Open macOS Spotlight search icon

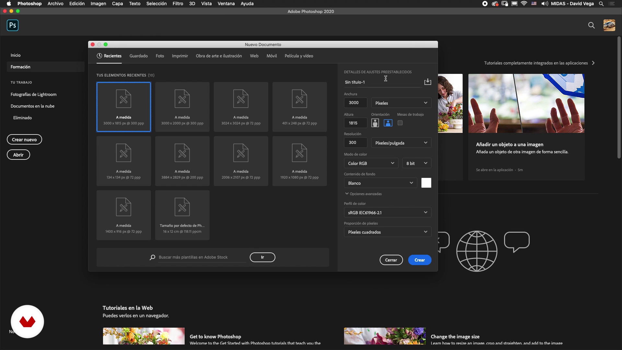(x=601, y=4)
